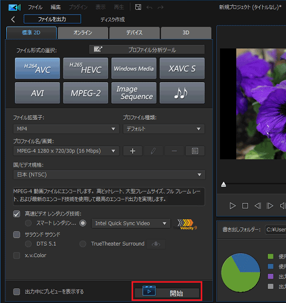
Task: Open the ファイル menu
Action: 35,7
